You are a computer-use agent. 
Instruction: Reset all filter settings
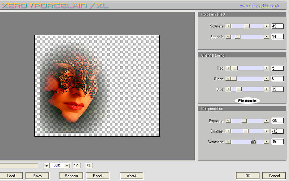coord(98,176)
